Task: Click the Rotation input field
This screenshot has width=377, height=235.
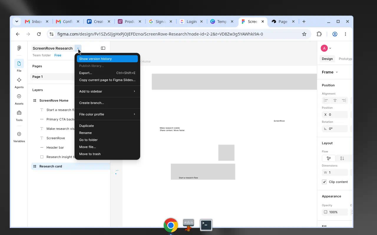Action: (335, 129)
